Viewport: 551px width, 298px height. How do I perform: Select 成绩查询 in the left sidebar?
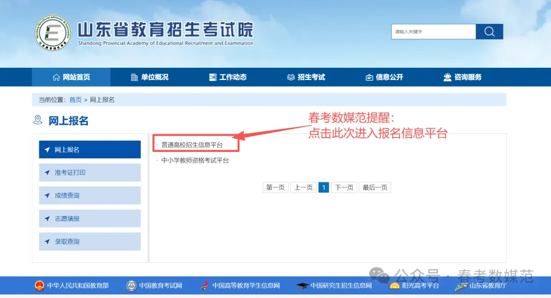[90, 196]
